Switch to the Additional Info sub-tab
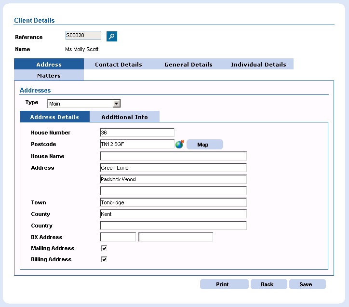 point(125,117)
